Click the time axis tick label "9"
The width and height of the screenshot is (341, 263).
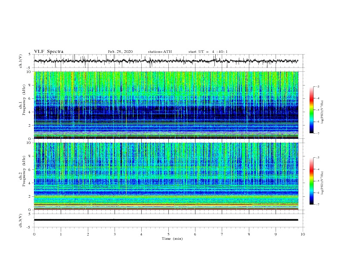(x=276, y=234)
